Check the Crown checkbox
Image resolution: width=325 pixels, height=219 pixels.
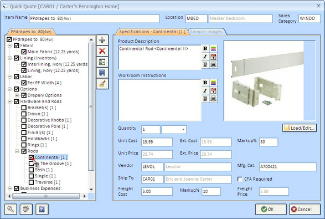(x=24, y=114)
